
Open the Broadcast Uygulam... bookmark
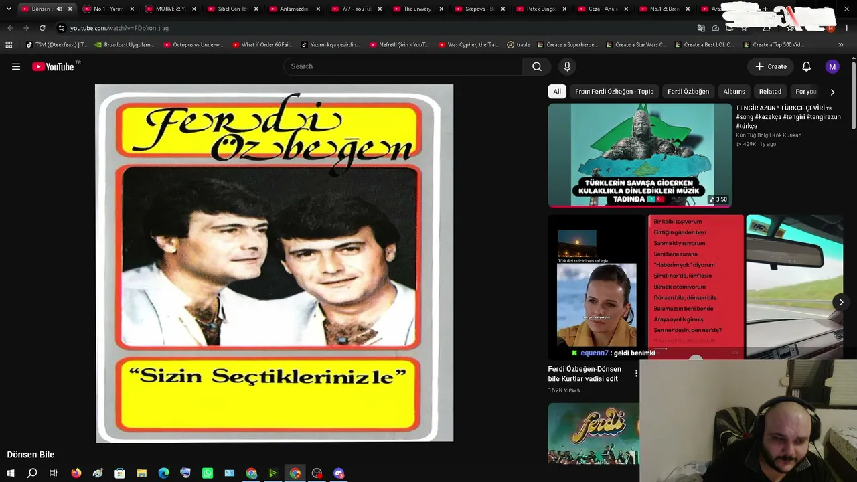coord(125,45)
